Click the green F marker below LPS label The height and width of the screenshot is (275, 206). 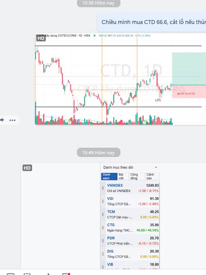tap(144, 122)
